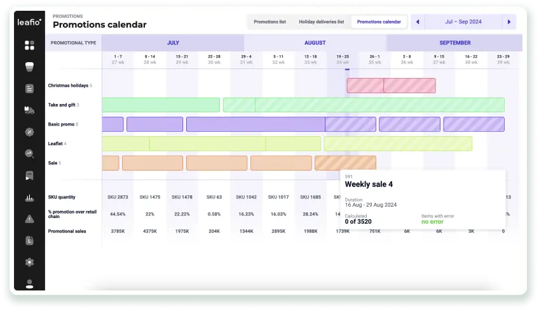Go to previous date range with left arrow
Screen dimensions: 539x310
click(418, 22)
